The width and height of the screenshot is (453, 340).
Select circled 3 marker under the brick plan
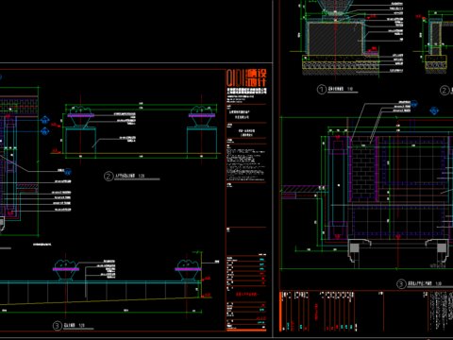401,284
